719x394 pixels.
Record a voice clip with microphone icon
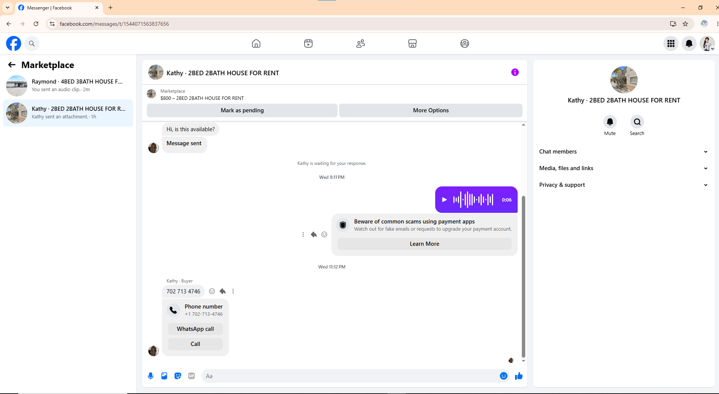151,376
